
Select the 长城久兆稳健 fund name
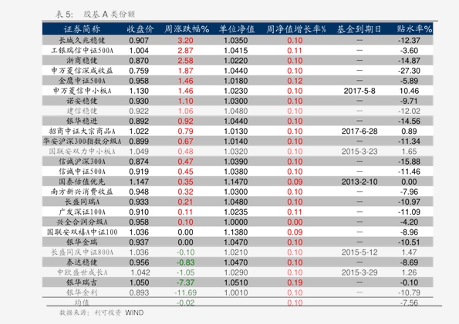pyautogui.click(x=82, y=40)
